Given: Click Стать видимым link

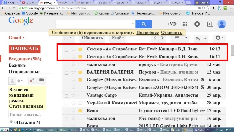Looking at the screenshot, I should point(26,106).
